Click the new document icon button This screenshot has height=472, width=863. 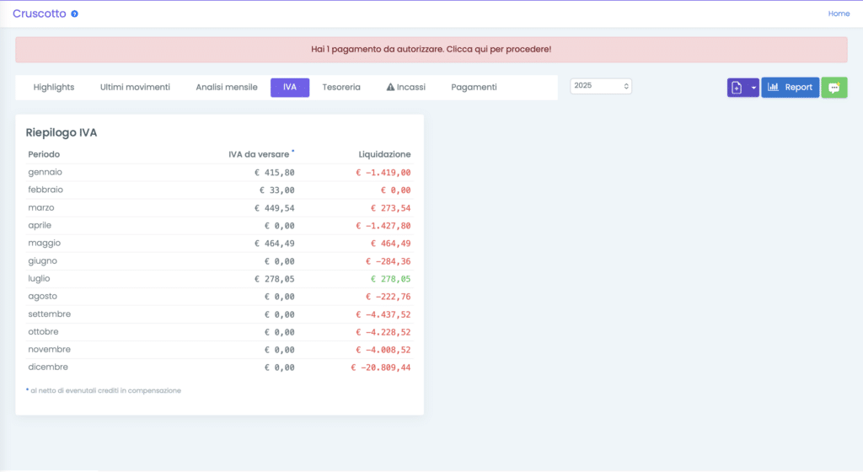[x=737, y=88]
